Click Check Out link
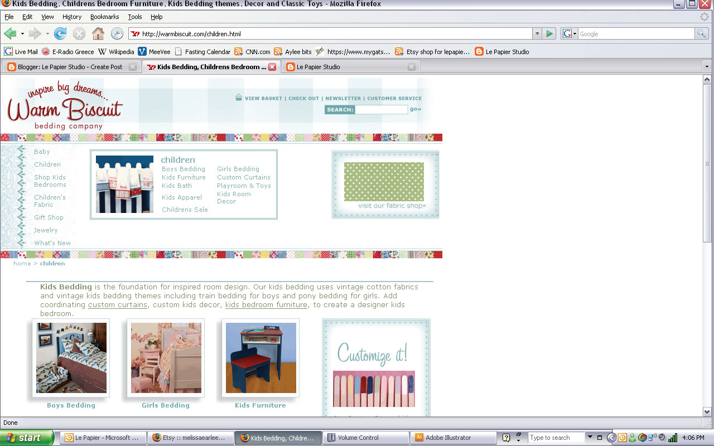This screenshot has width=714, height=446. point(304,98)
